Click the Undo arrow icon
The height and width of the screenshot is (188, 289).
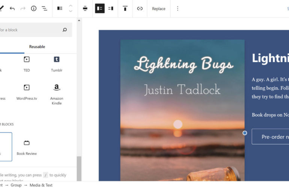click(12, 8)
